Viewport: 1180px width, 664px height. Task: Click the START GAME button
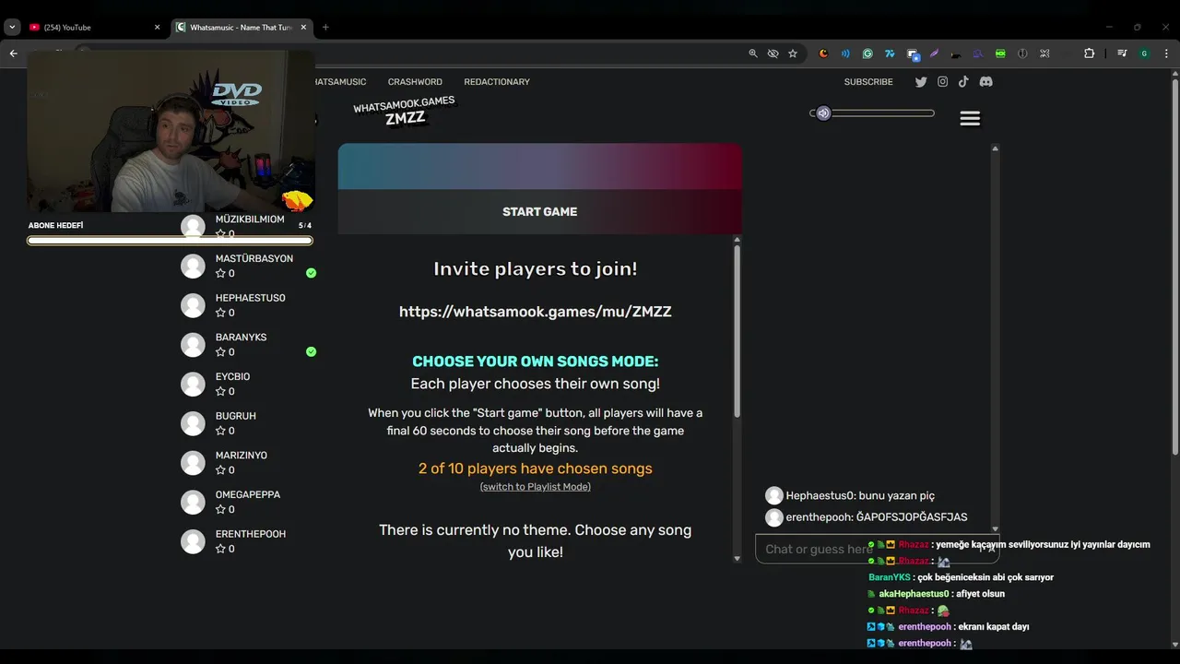tap(539, 211)
